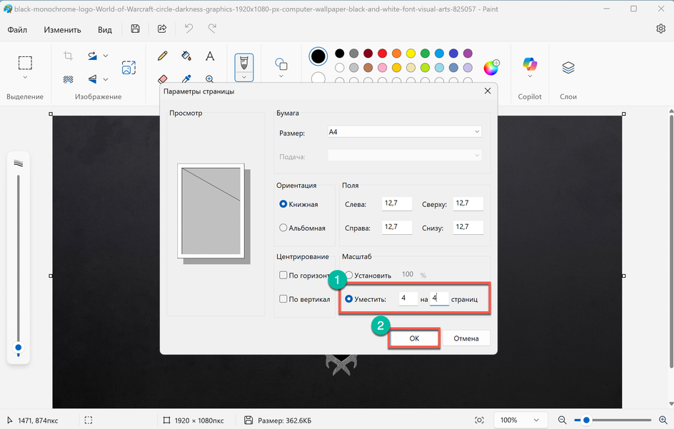Open the Вид menu
Image resolution: width=674 pixels, height=429 pixels.
click(105, 30)
